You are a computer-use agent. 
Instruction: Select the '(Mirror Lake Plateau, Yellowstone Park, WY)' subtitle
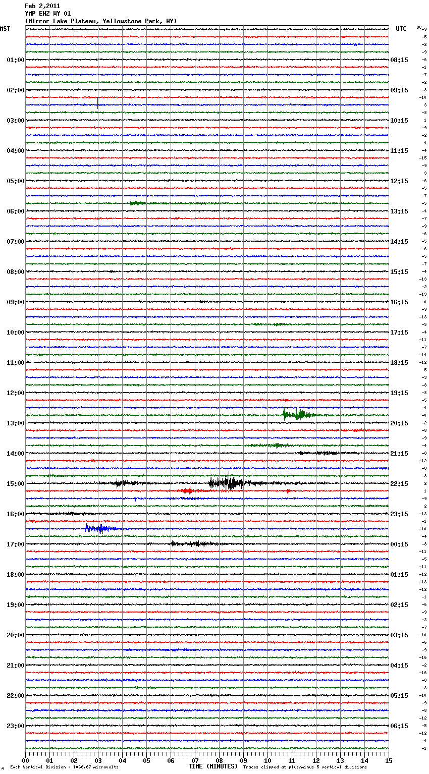[x=101, y=21]
